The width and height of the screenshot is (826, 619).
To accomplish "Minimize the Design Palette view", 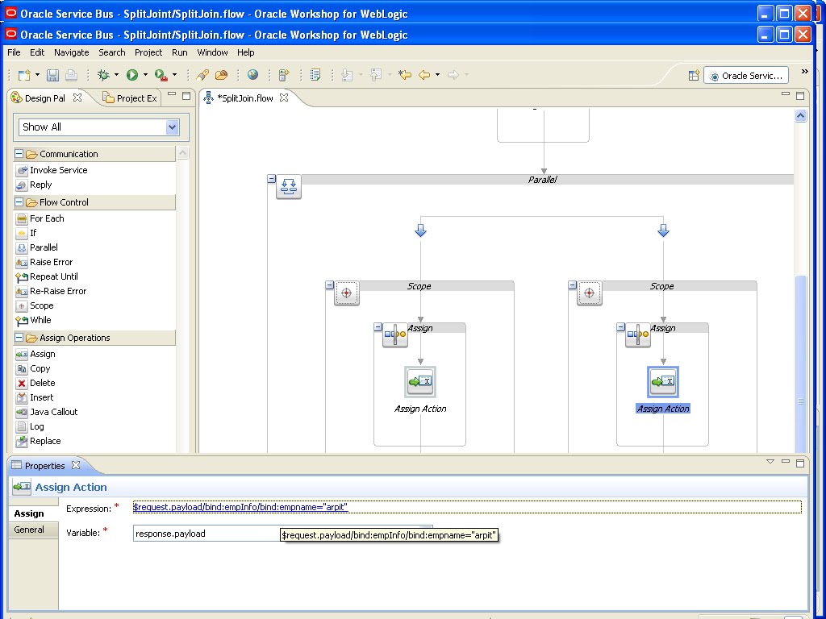I will click(x=172, y=95).
